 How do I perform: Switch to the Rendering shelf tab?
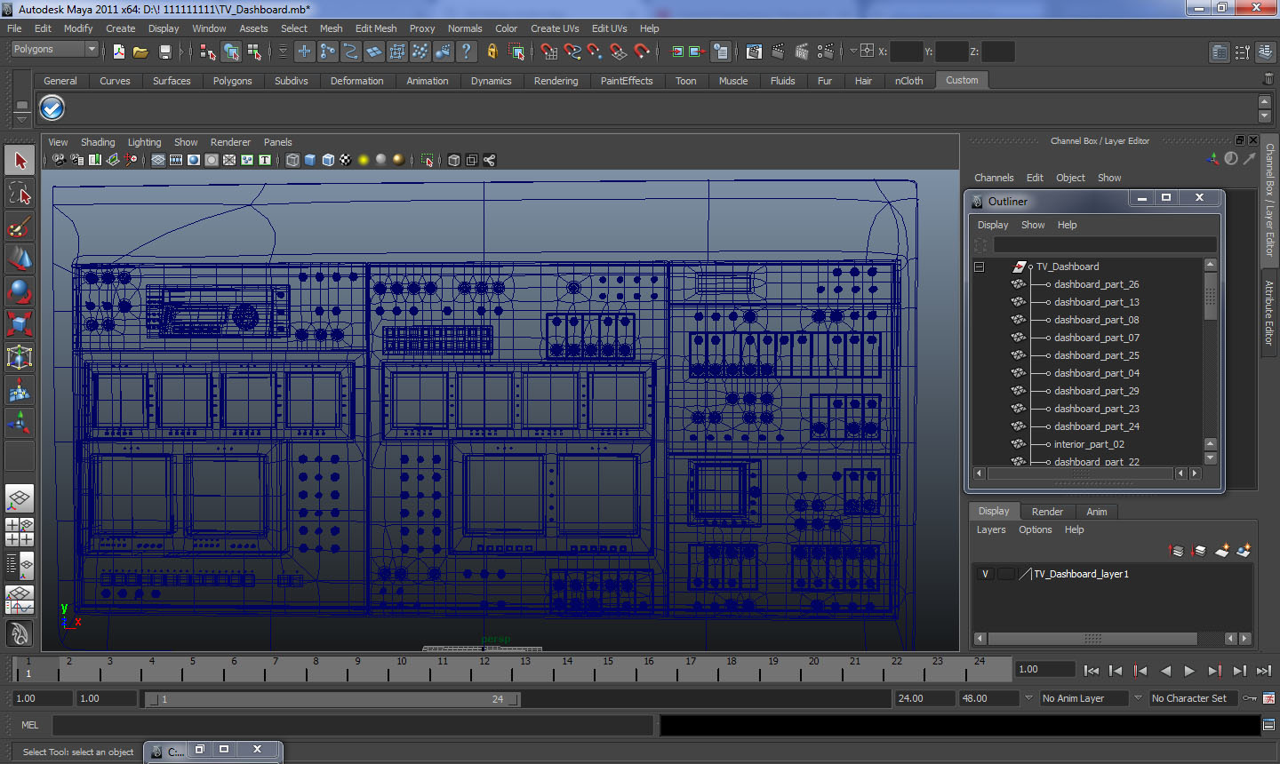click(556, 81)
